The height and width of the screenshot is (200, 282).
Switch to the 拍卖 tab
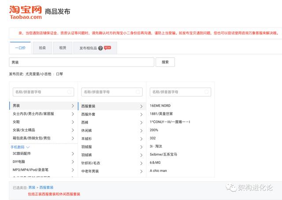42,48
